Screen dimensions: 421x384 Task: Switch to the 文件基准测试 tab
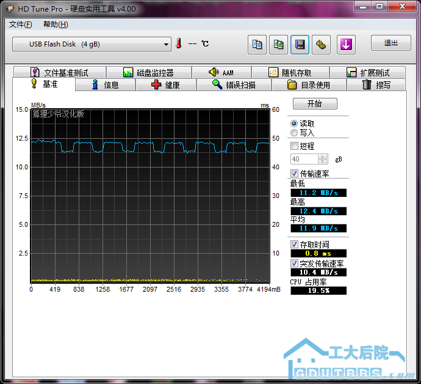click(60, 72)
